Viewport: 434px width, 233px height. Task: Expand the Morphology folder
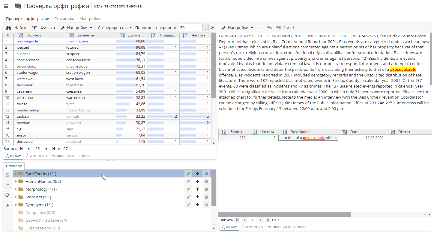(16, 189)
